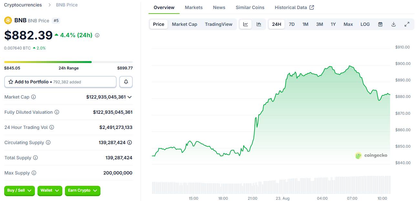Click Max Supply value 200,000,000
The image size is (416, 201).
point(118,173)
